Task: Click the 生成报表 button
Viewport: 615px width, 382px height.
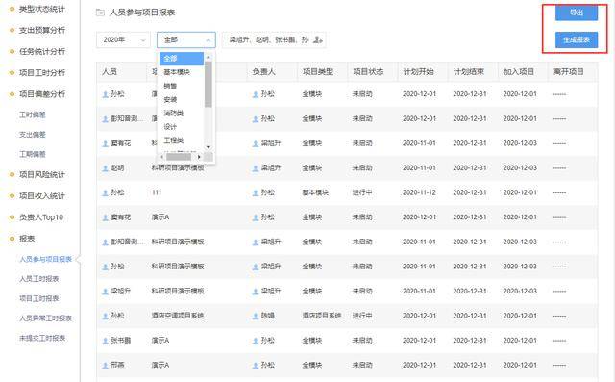Action: [577, 40]
